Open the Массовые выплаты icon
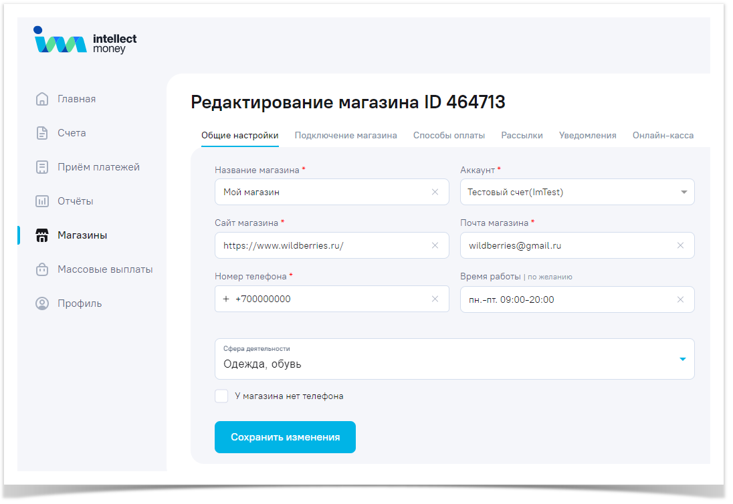Screen dimensions: 733x504 coord(42,269)
